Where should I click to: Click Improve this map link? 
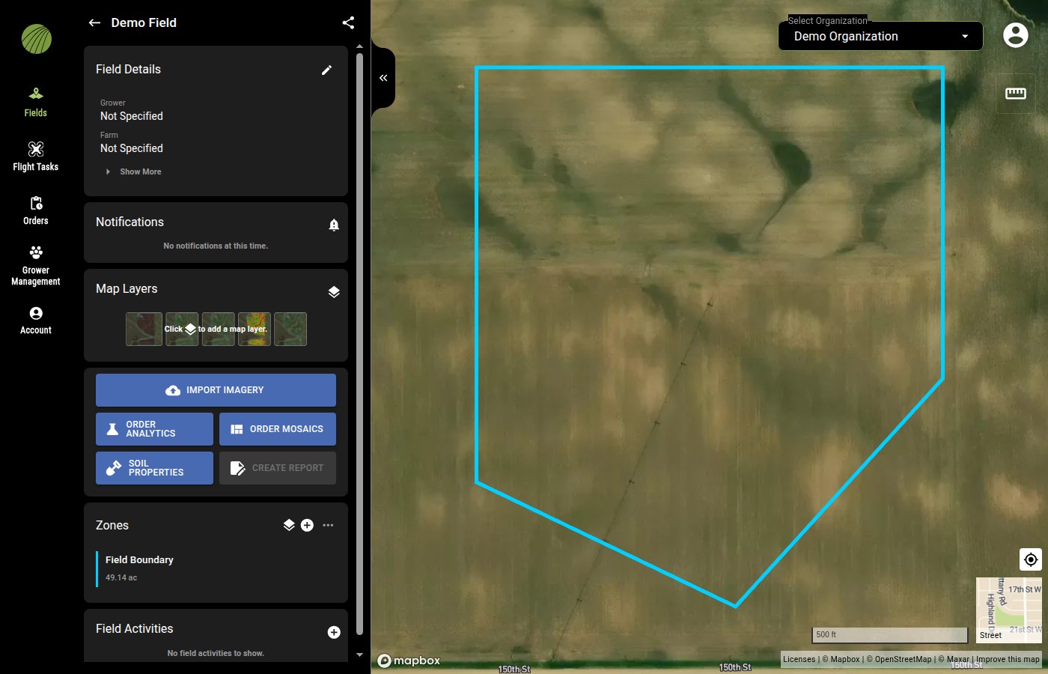(x=1008, y=660)
